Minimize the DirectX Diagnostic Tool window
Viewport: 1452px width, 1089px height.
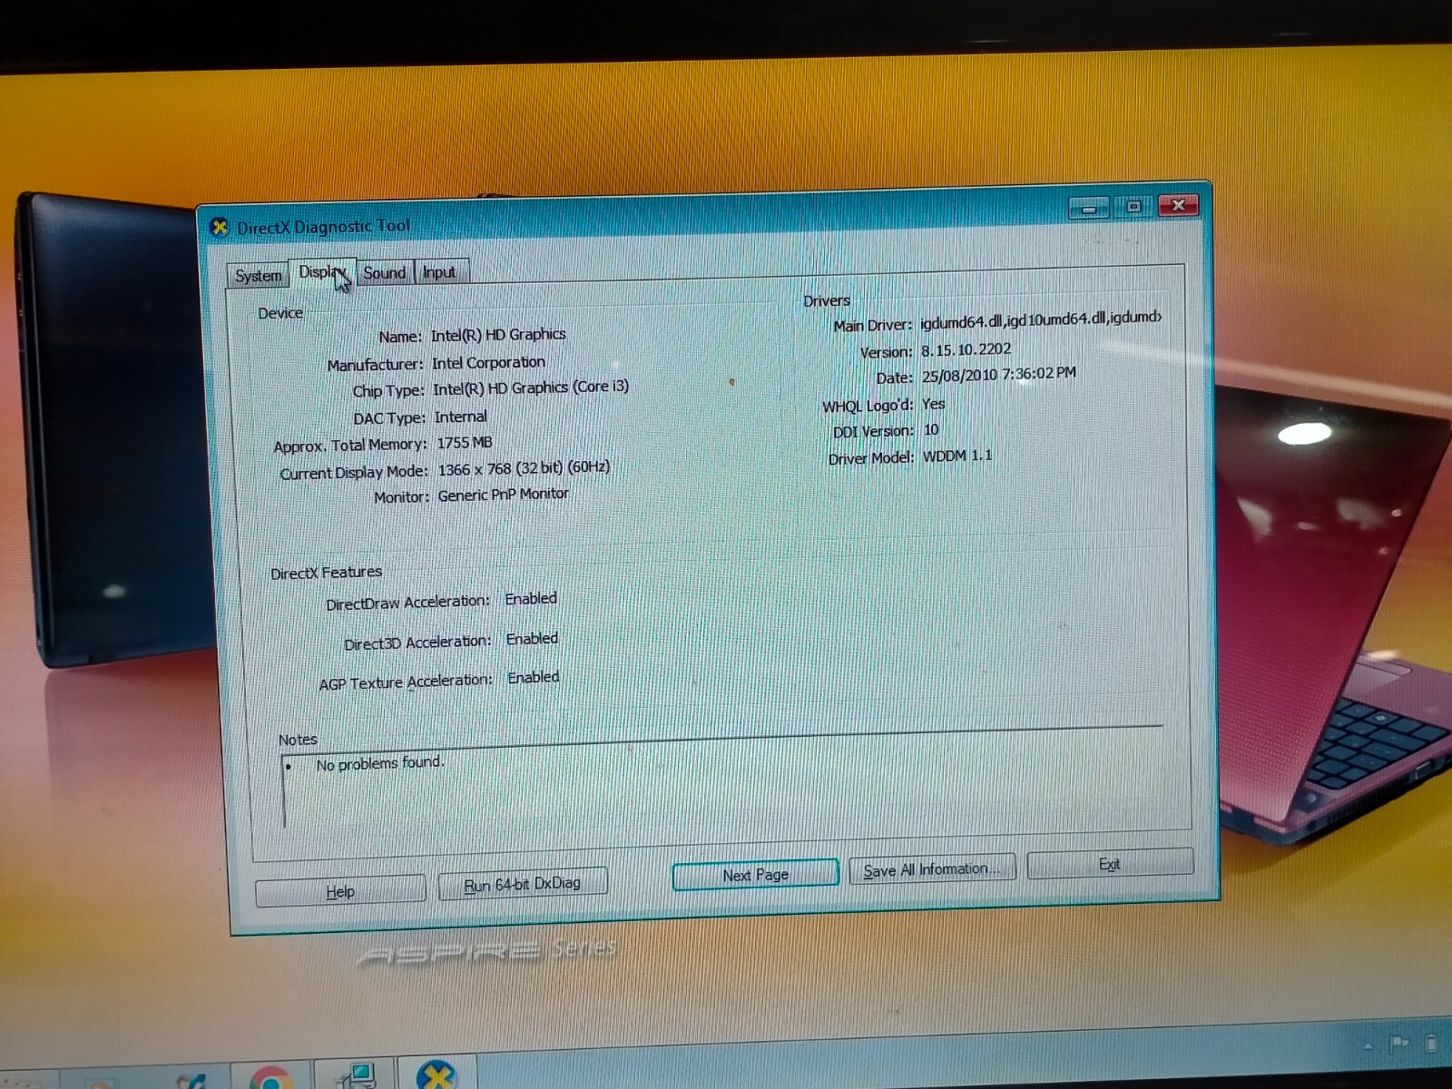1088,208
